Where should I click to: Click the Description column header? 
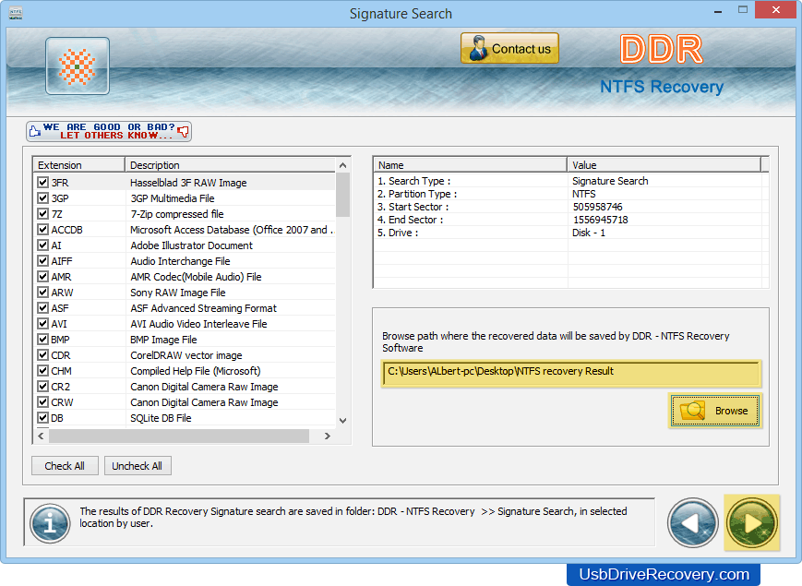coord(230,165)
